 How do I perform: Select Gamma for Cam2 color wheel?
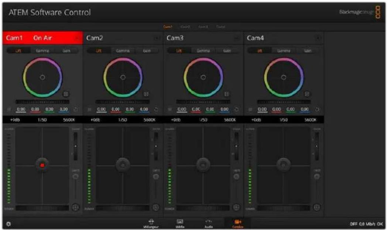pos(123,51)
